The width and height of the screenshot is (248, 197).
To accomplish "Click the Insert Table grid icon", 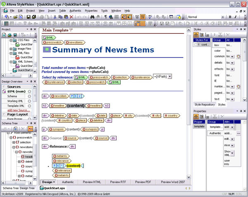I will tap(6, 24).
